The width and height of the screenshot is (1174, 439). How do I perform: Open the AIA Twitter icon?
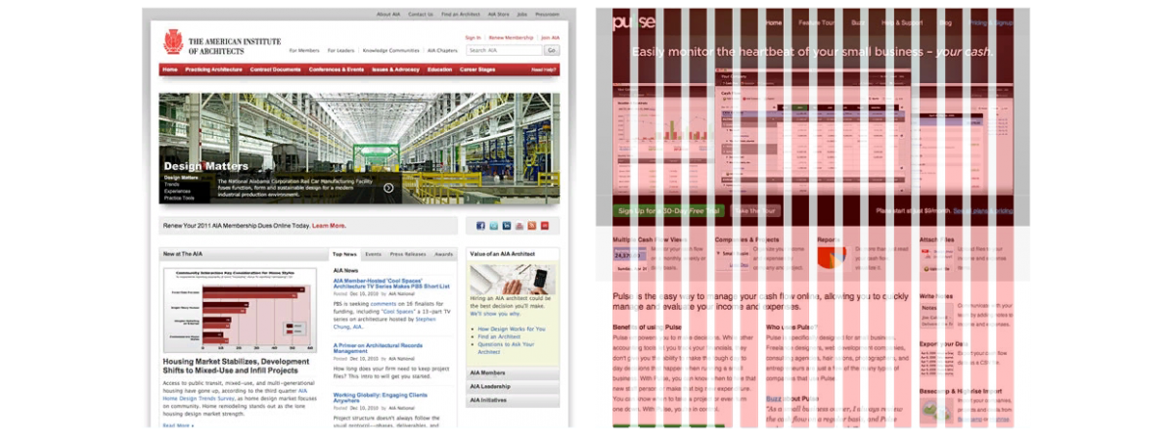tap(494, 226)
